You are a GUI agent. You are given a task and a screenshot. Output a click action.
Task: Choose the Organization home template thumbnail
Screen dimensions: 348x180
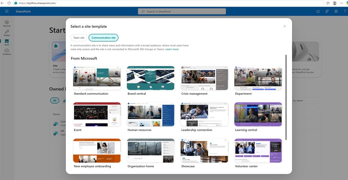(151, 151)
